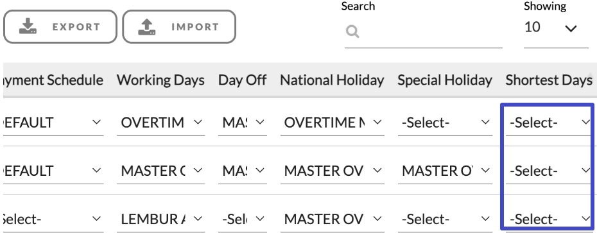This screenshot has width=597, height=233.
Task: Open first row Special Holiday -Select- dropdown
Action: (445, 123)
